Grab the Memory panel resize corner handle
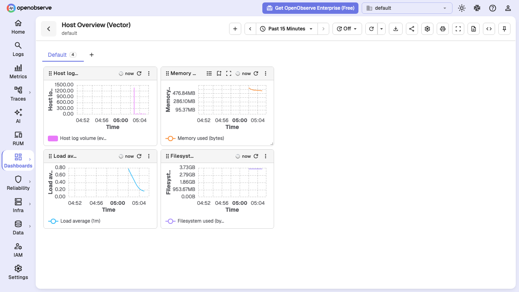Image resolution: width=519 pixels, height=292 pixels. point(272,143)
